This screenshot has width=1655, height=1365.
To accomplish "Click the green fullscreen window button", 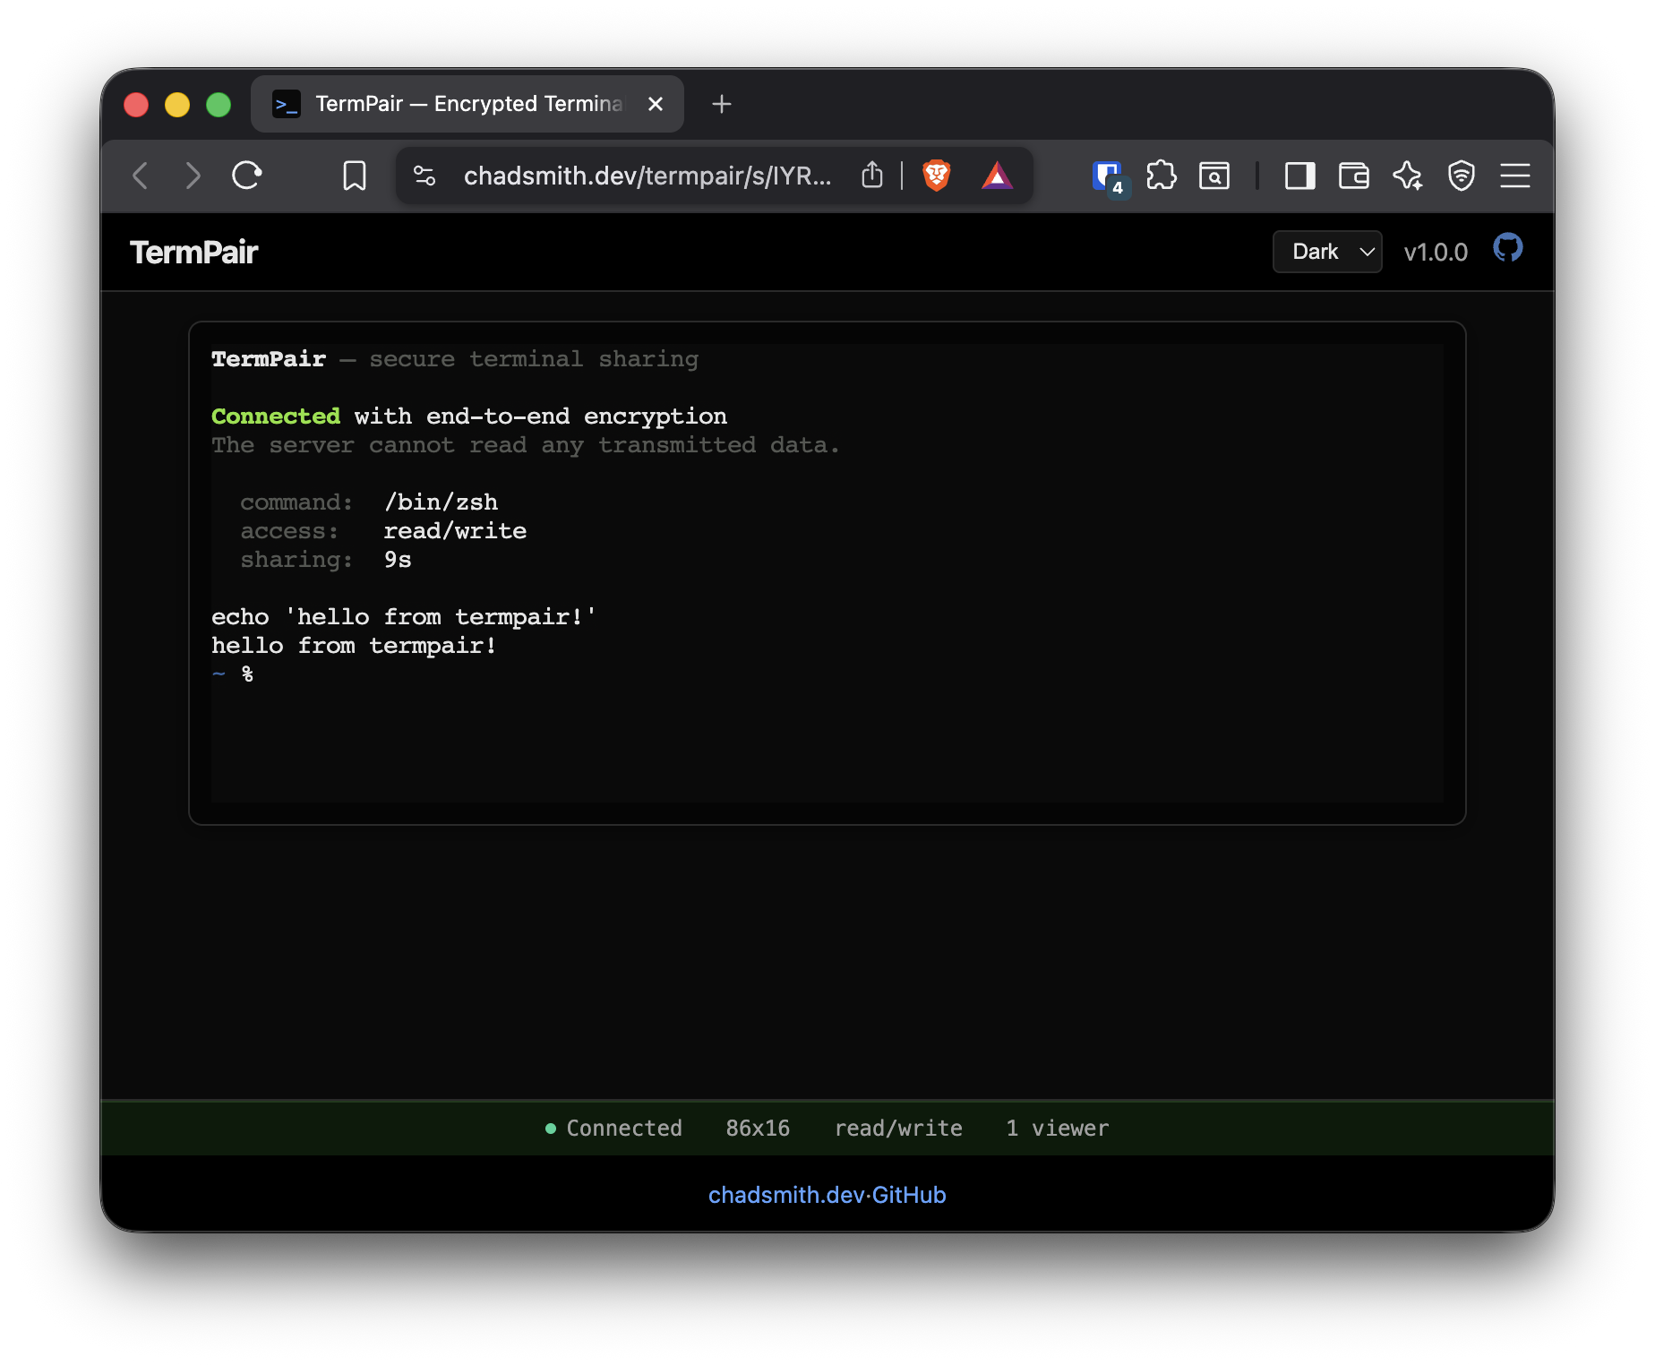I will point(219,105).
